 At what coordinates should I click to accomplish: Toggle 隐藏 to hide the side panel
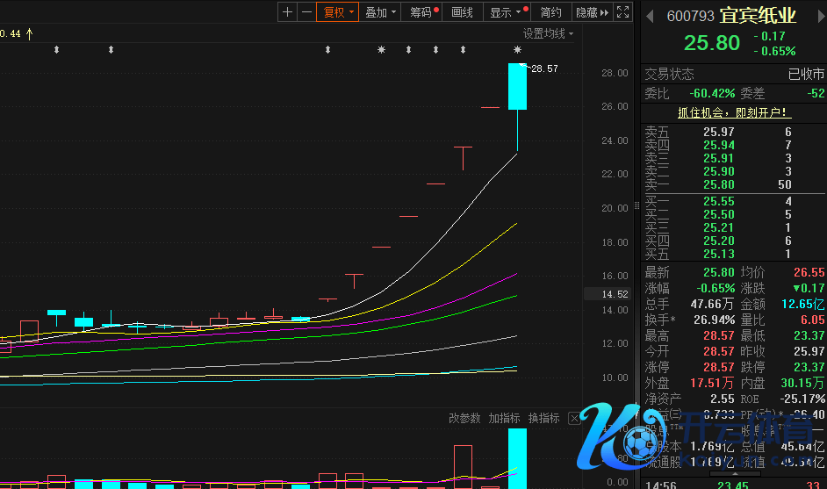[x=591, y=12]
